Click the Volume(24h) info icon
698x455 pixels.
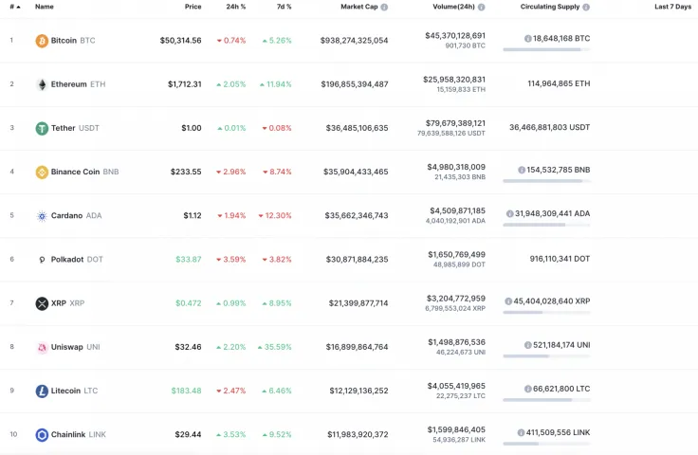(482, 7)
